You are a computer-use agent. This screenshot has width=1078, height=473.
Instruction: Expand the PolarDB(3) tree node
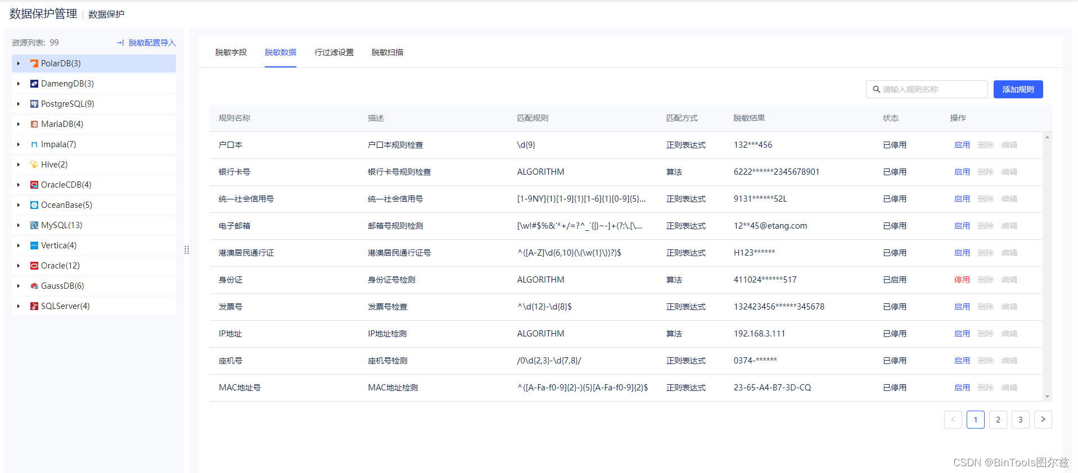point(19,63)
